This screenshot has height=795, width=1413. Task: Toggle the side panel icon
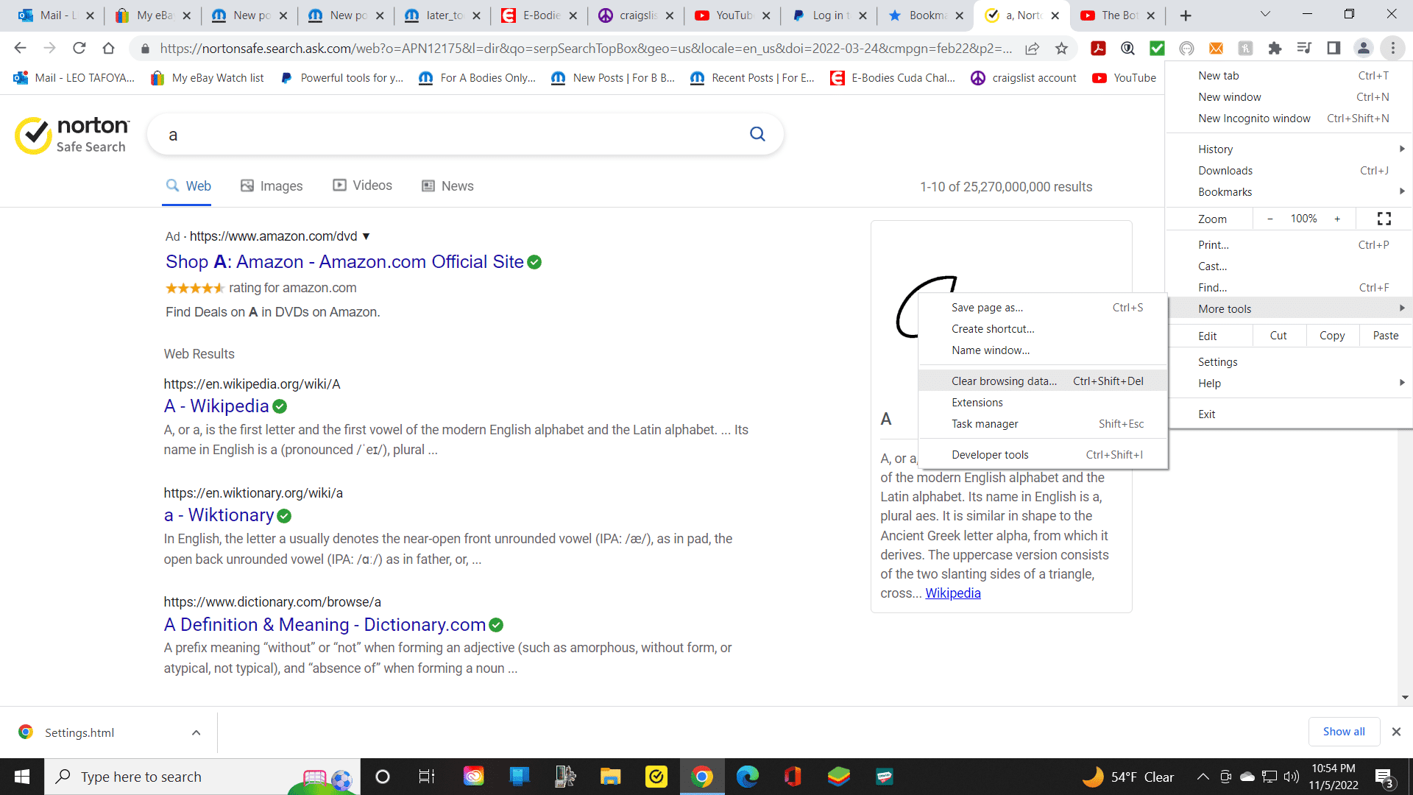tap(1334, 49)
